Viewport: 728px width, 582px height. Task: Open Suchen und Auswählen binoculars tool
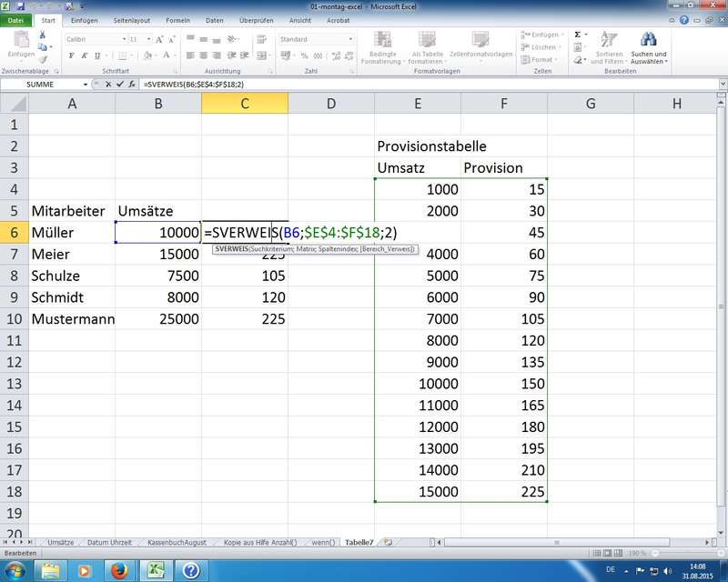[648, 45]
